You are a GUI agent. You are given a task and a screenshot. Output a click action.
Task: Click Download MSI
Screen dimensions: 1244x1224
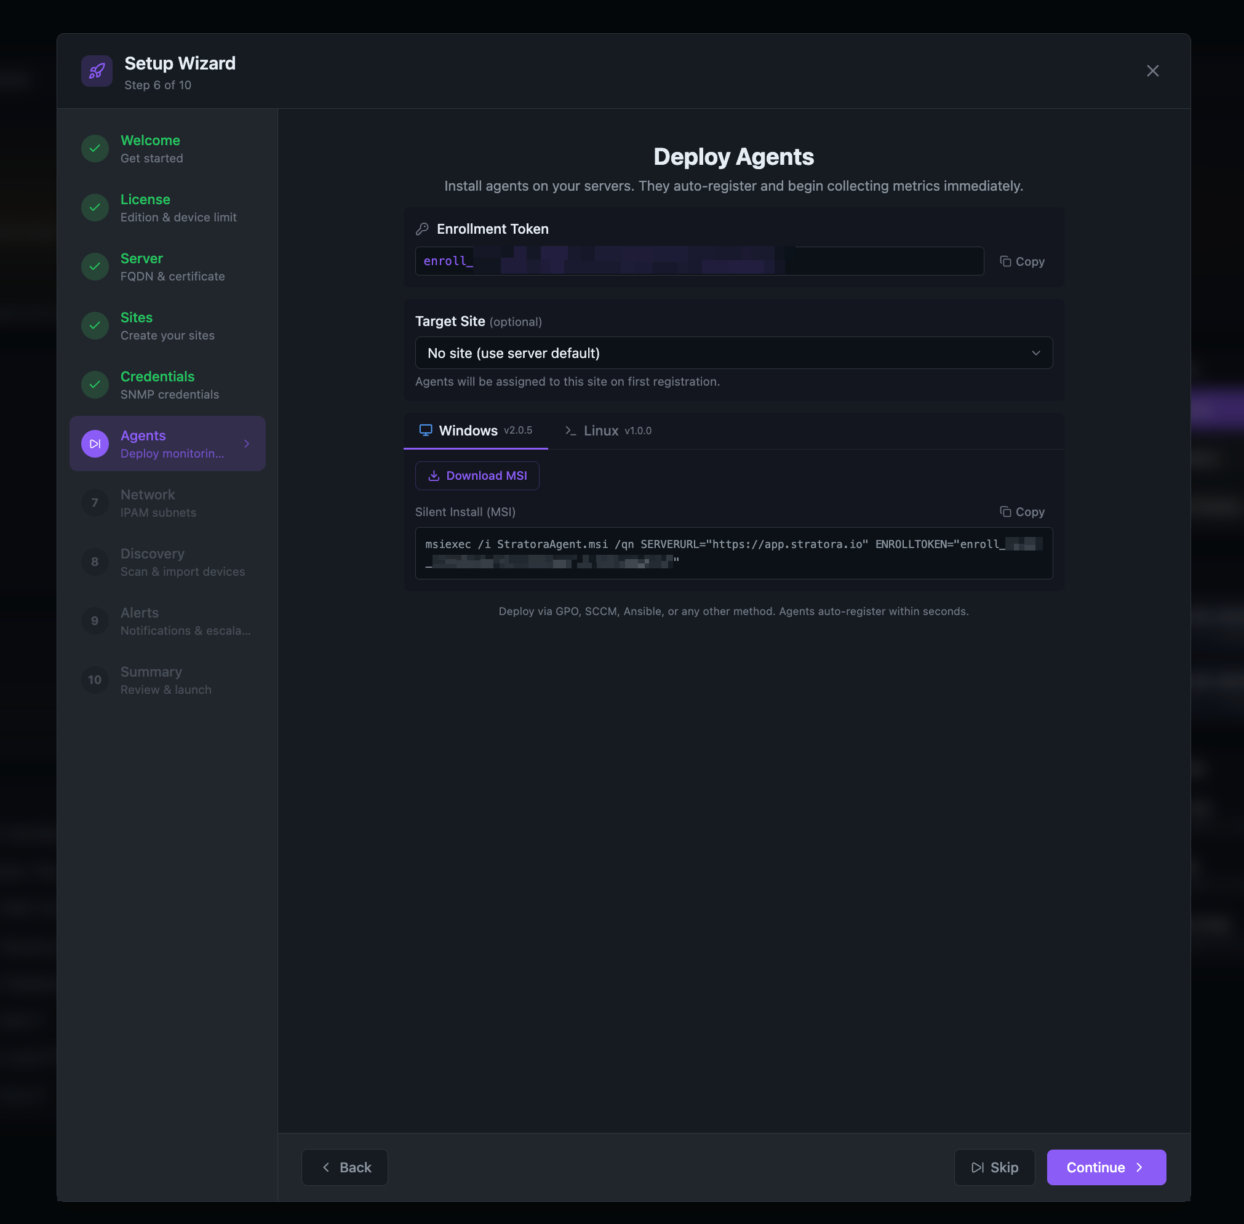[477, 475]
